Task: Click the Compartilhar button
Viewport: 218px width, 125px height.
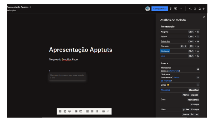Action: pos(160,9)
